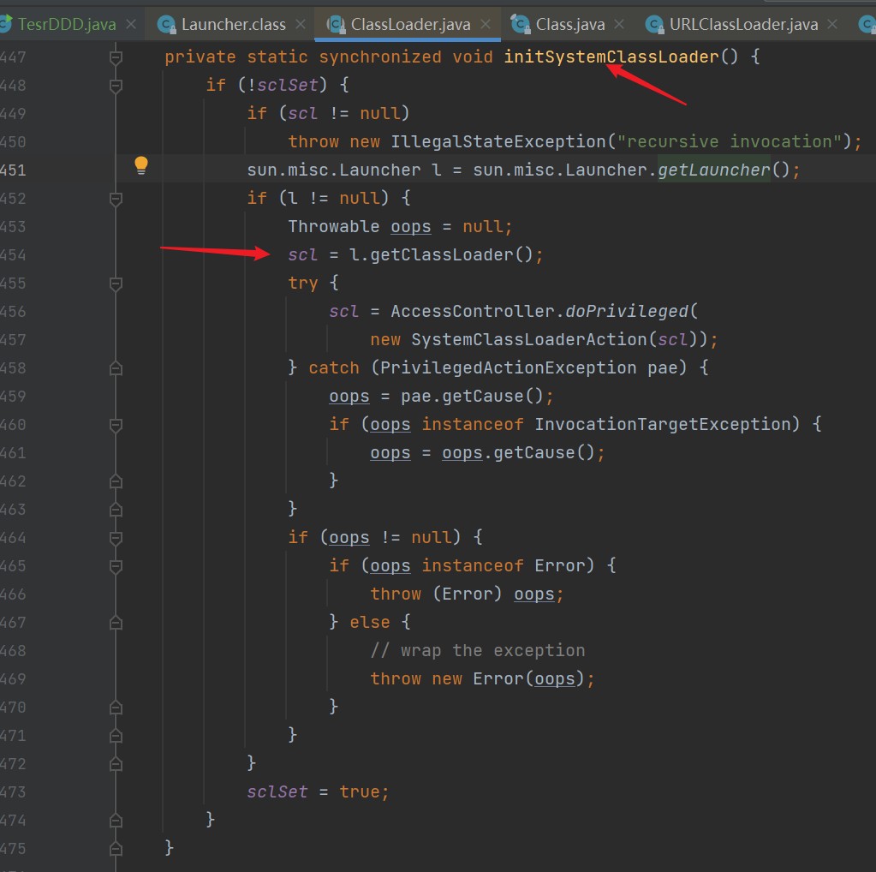Click the SystemClassLoaderAction class name
The image size is (876, 872).
(x=529, y=339)
